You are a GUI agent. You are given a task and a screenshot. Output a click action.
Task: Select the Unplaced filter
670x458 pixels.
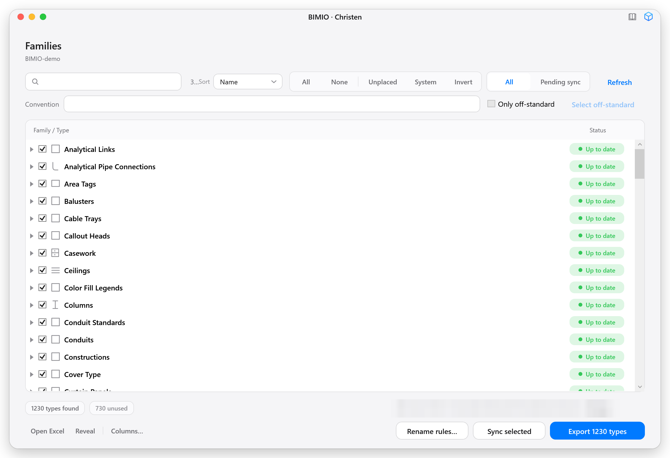382,82
